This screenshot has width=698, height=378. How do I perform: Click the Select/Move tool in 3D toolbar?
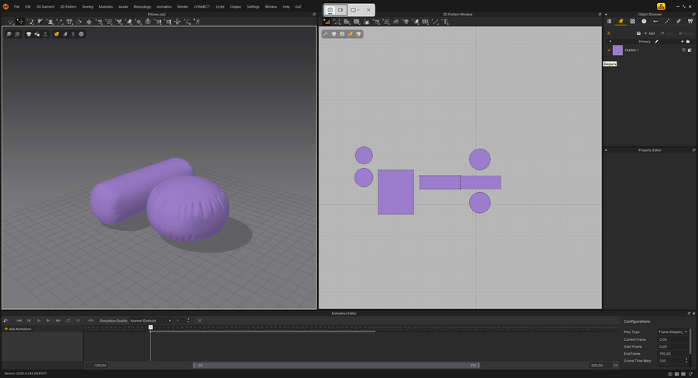click(x=20, y=22)
